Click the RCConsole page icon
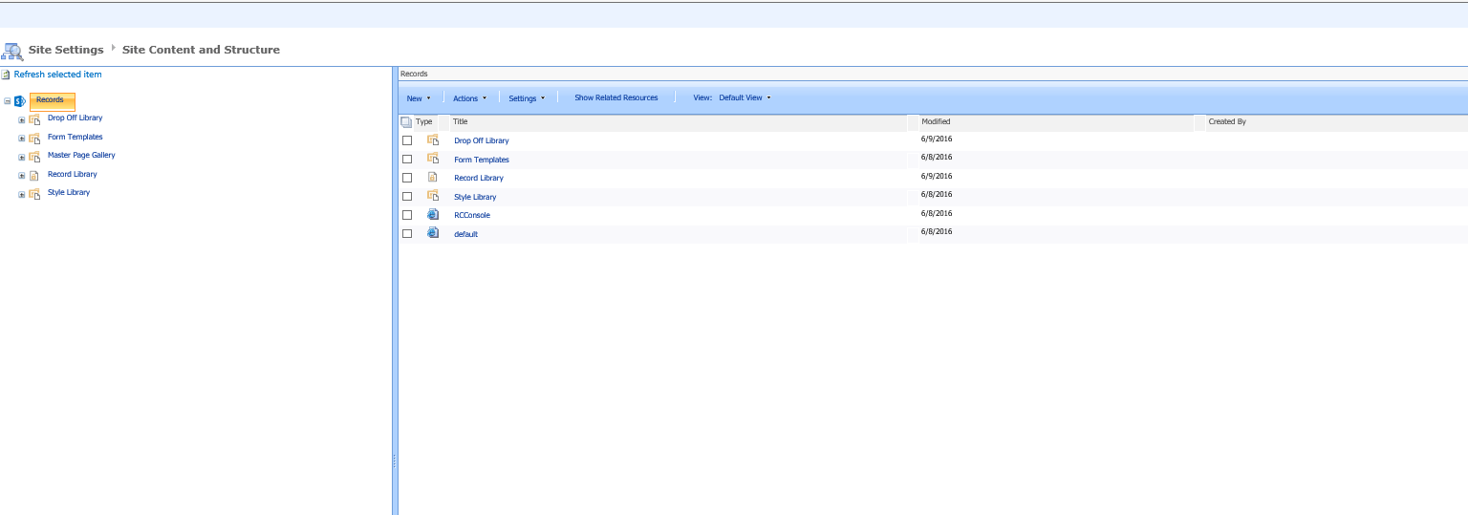1468x515 pixels. pyautogui.click(x=433, y=214)
